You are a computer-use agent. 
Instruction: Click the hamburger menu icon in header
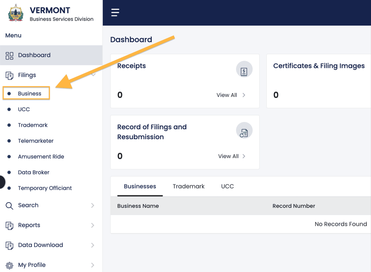point(115,13)
